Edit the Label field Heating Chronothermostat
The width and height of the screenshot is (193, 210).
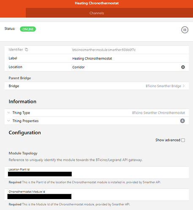(x=92, y=58)
